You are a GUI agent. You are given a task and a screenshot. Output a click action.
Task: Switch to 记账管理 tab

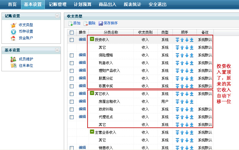[58, 4]
